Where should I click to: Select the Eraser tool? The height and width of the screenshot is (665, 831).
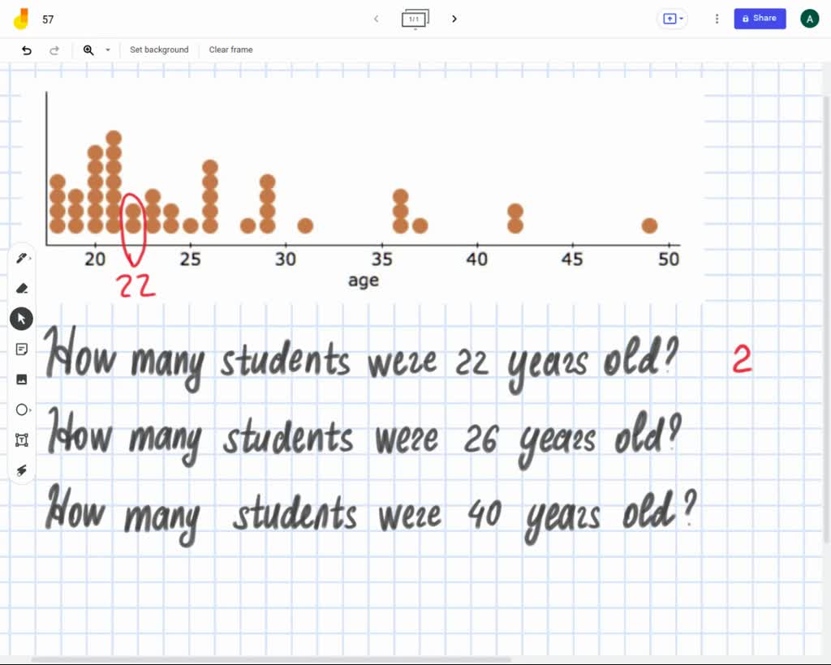[22, 288]
